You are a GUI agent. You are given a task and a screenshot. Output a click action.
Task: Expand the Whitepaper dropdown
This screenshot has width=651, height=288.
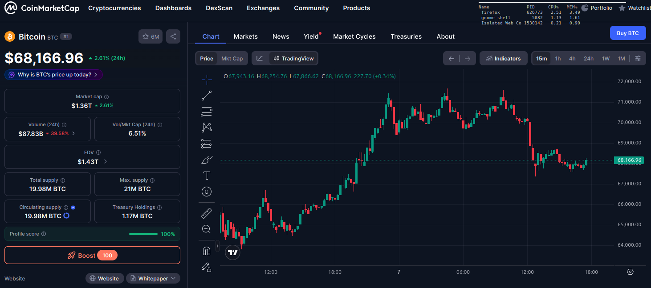(x=153, y=278)
